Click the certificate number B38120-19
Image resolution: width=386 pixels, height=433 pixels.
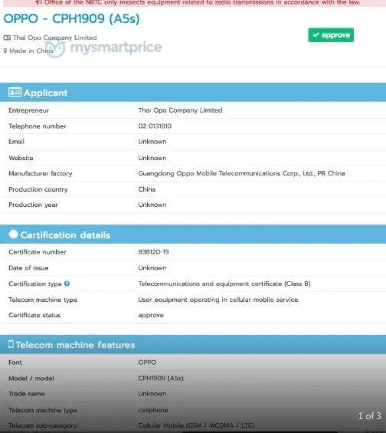(153, 252)
